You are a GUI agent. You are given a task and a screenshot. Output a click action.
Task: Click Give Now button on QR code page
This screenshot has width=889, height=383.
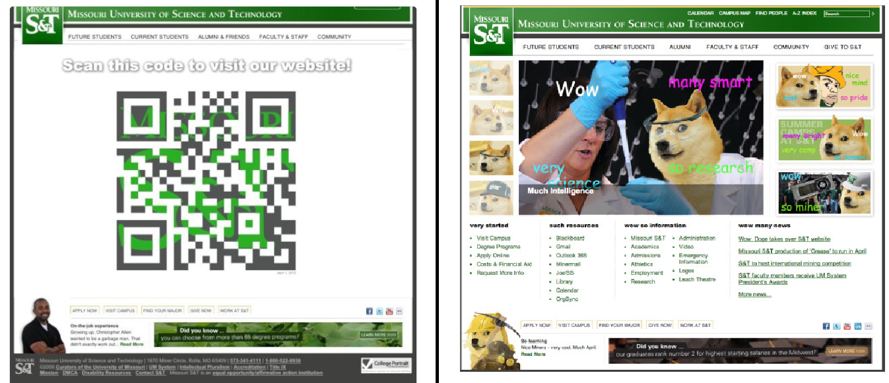pyautogui.click(x=201, y=310)
